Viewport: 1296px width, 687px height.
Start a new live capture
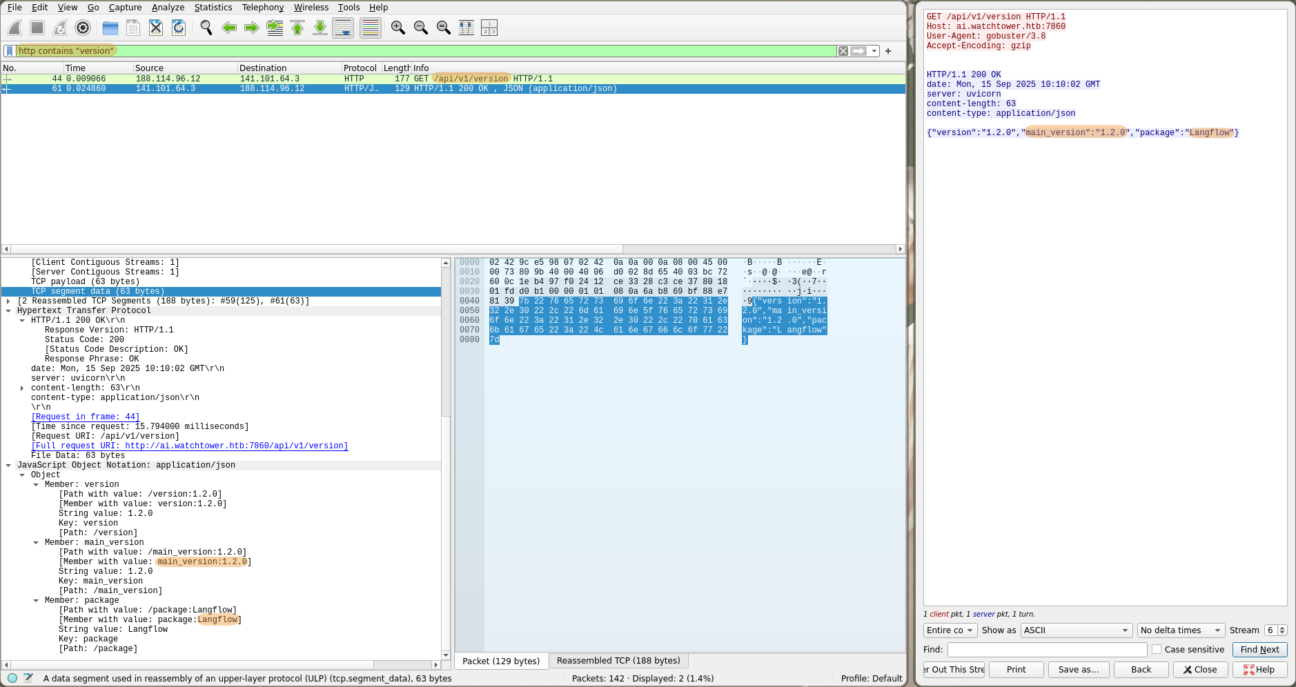(x=14, y=28)
